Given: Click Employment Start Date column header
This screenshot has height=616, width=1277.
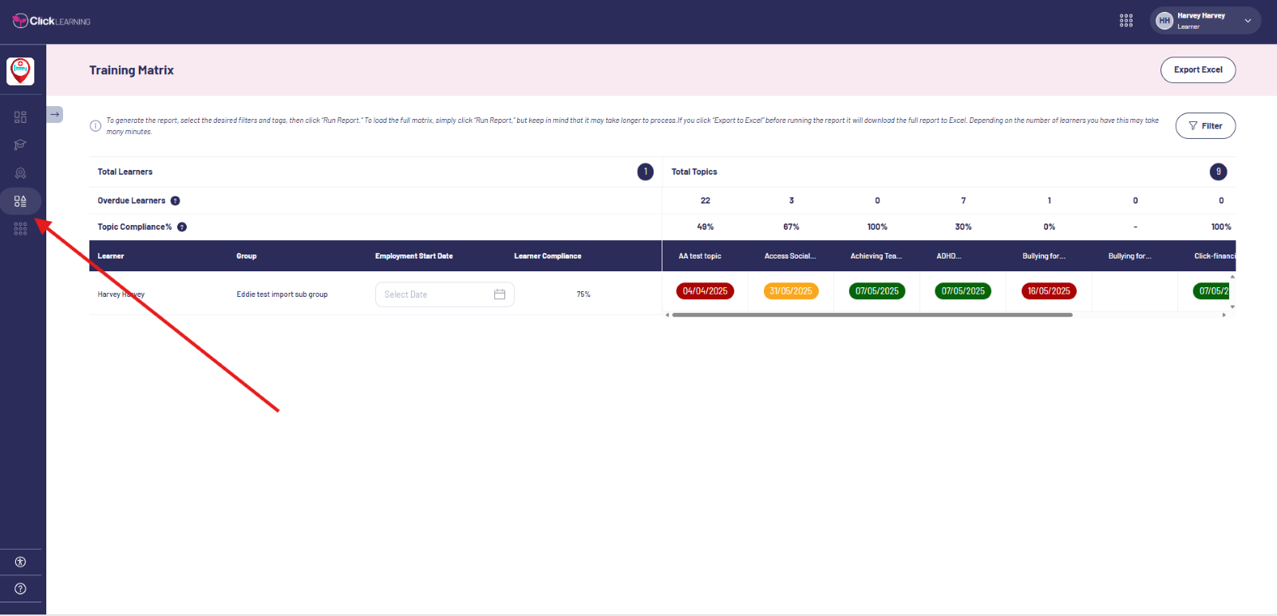Looking at the screenshot, I should click(x=414, y=256).
